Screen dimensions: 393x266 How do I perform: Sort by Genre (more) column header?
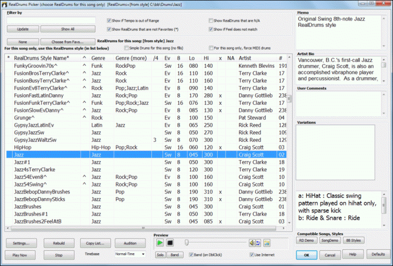click(132, 58)
